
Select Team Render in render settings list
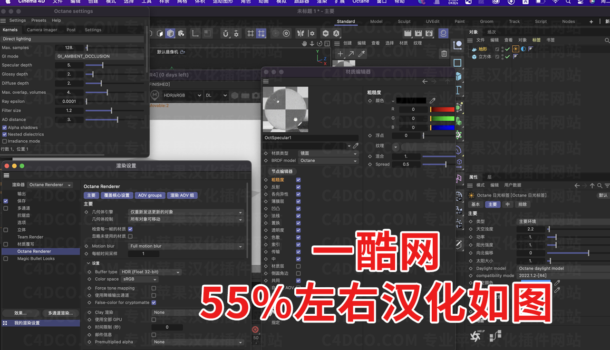click(30, 237)
